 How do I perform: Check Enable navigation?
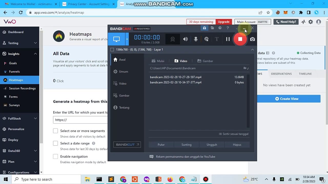[x=55, y=156]
